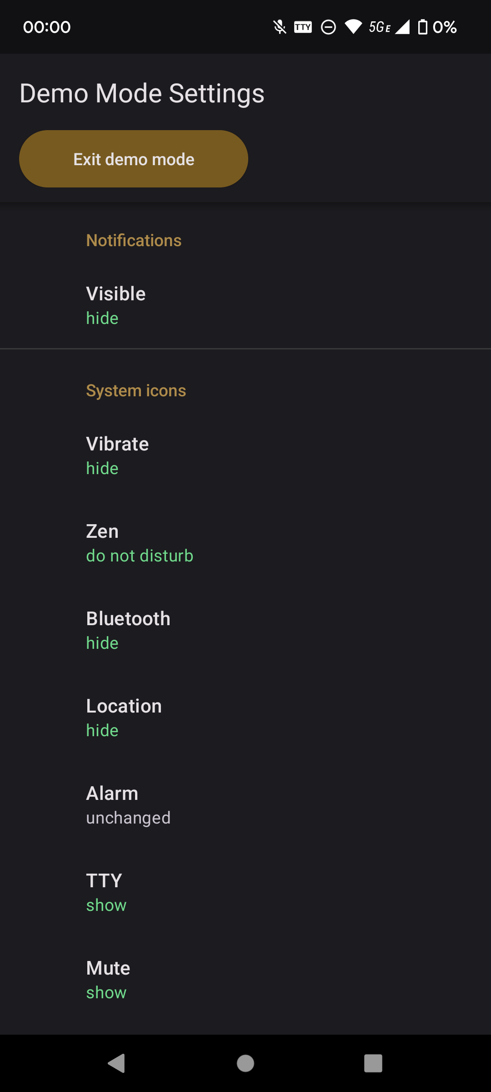This screenshot has width=491, height=1092.
Task: Open recent apps with square button
Action: 373,1063
